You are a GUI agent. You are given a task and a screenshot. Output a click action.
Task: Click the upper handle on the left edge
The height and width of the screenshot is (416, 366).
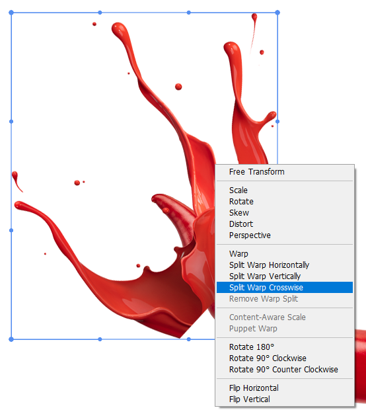(11, 122)
